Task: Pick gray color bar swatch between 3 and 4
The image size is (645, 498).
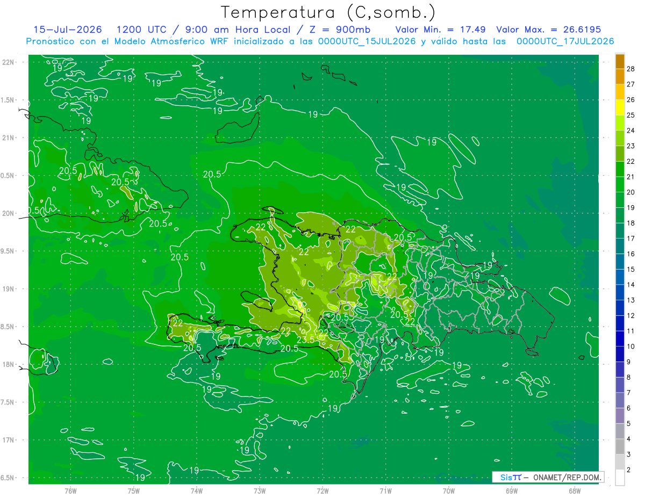Action: click(x=620, y=447)
